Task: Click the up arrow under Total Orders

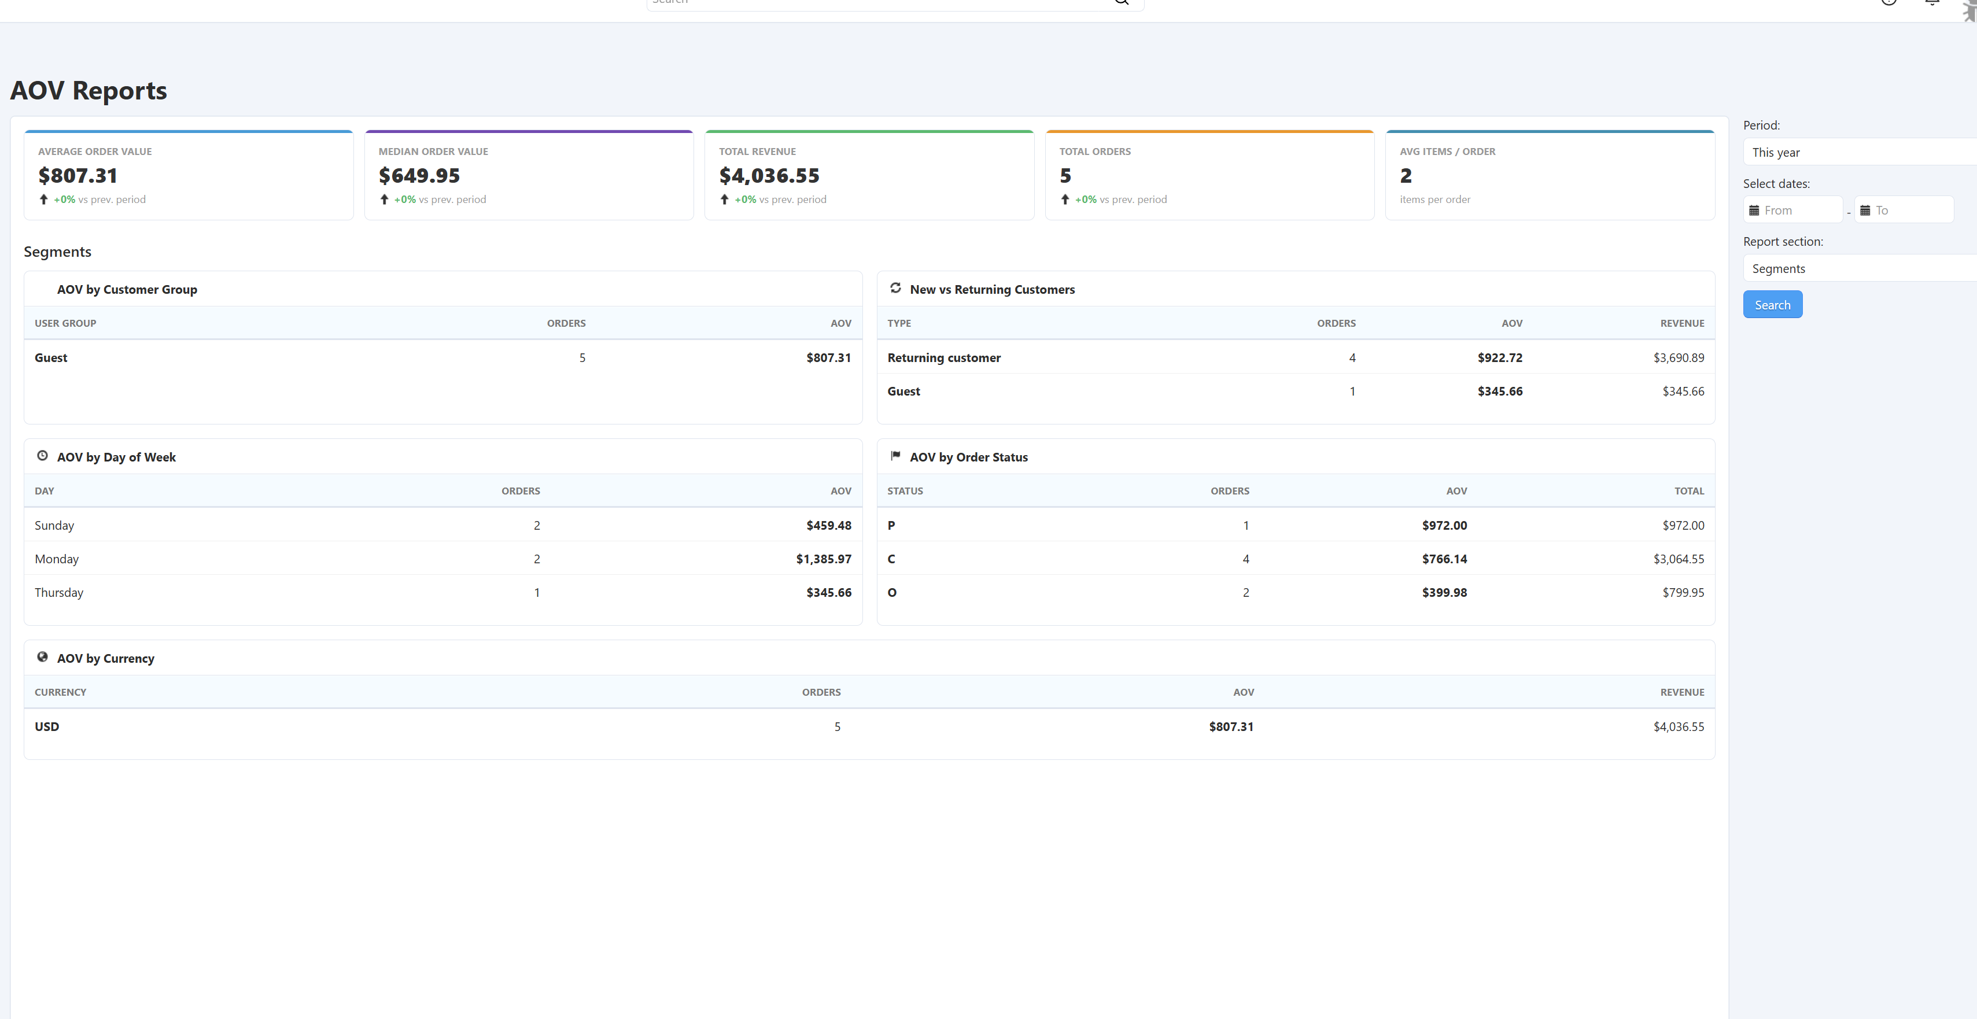Action: point(1064,200)
